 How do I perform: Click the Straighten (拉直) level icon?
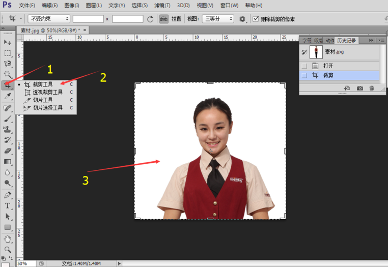pyautogui.click(x=164, y=19)
